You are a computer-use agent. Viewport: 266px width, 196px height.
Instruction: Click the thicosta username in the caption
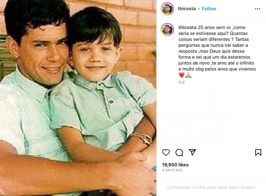pyautogui.click(x=187, y=28)
